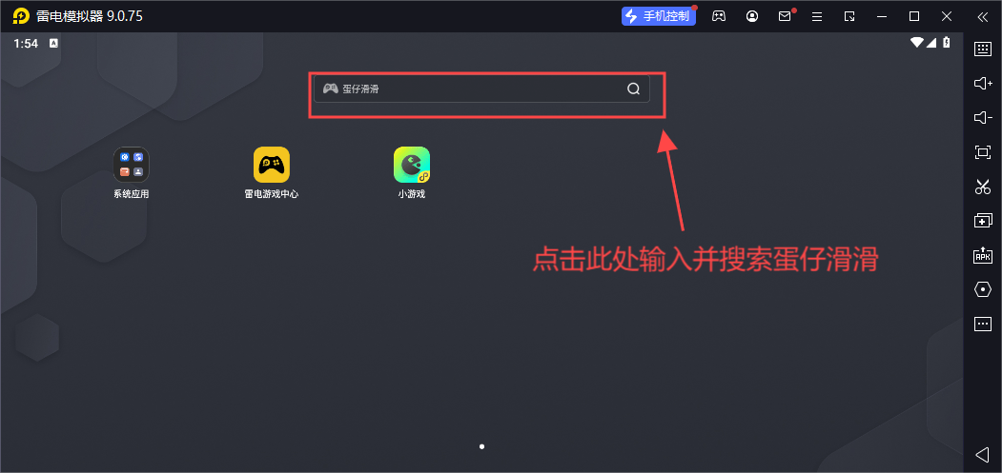This screenshot has height=473, width=1002.
Task: Open the gamepad icon in title bar
Action: [x=720, y=16]
